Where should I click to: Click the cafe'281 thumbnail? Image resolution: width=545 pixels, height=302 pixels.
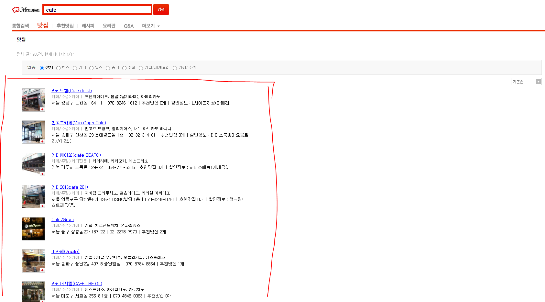33,196
